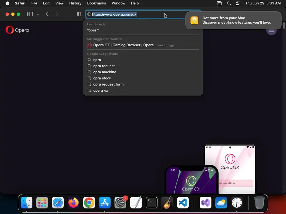
Task: Click the globe icon in address bar
Action: 89,14
